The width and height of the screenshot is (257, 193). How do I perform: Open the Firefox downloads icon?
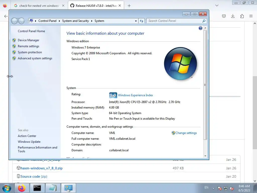point(233,16)
